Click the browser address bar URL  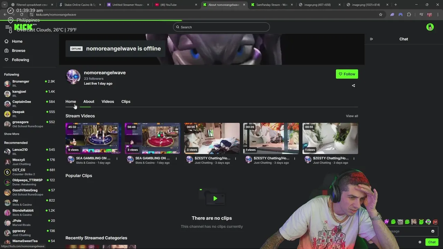[56, 15]
